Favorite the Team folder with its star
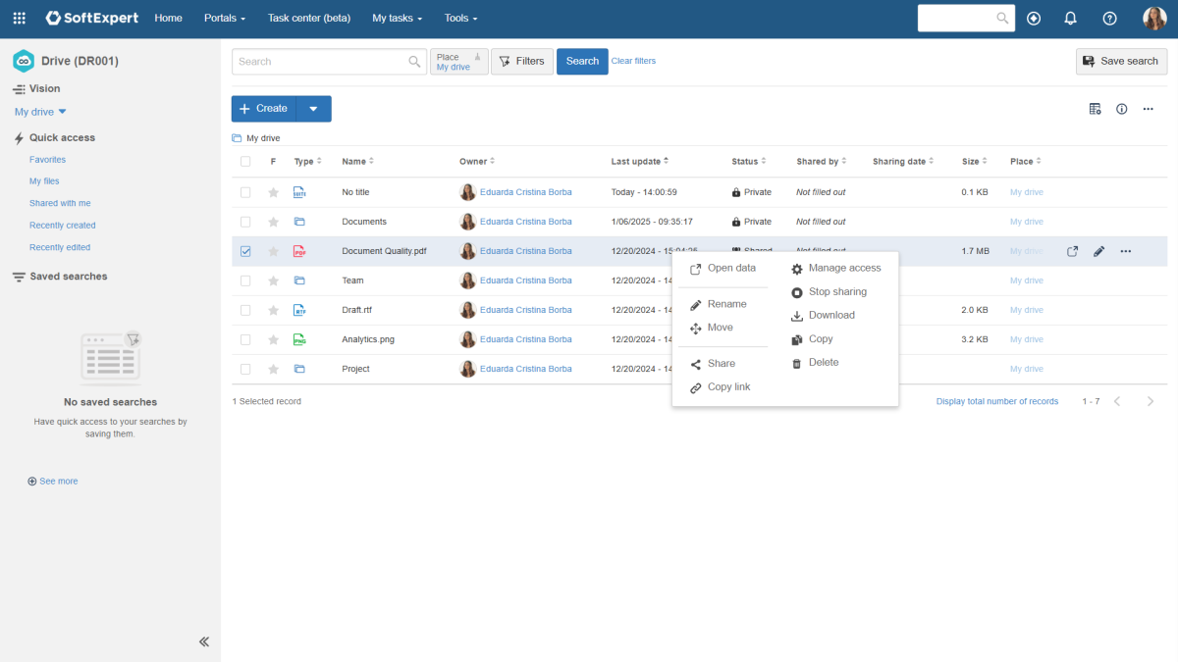Image resolution: width=1178 pixels, height=662 pixels. pos(273,280)
